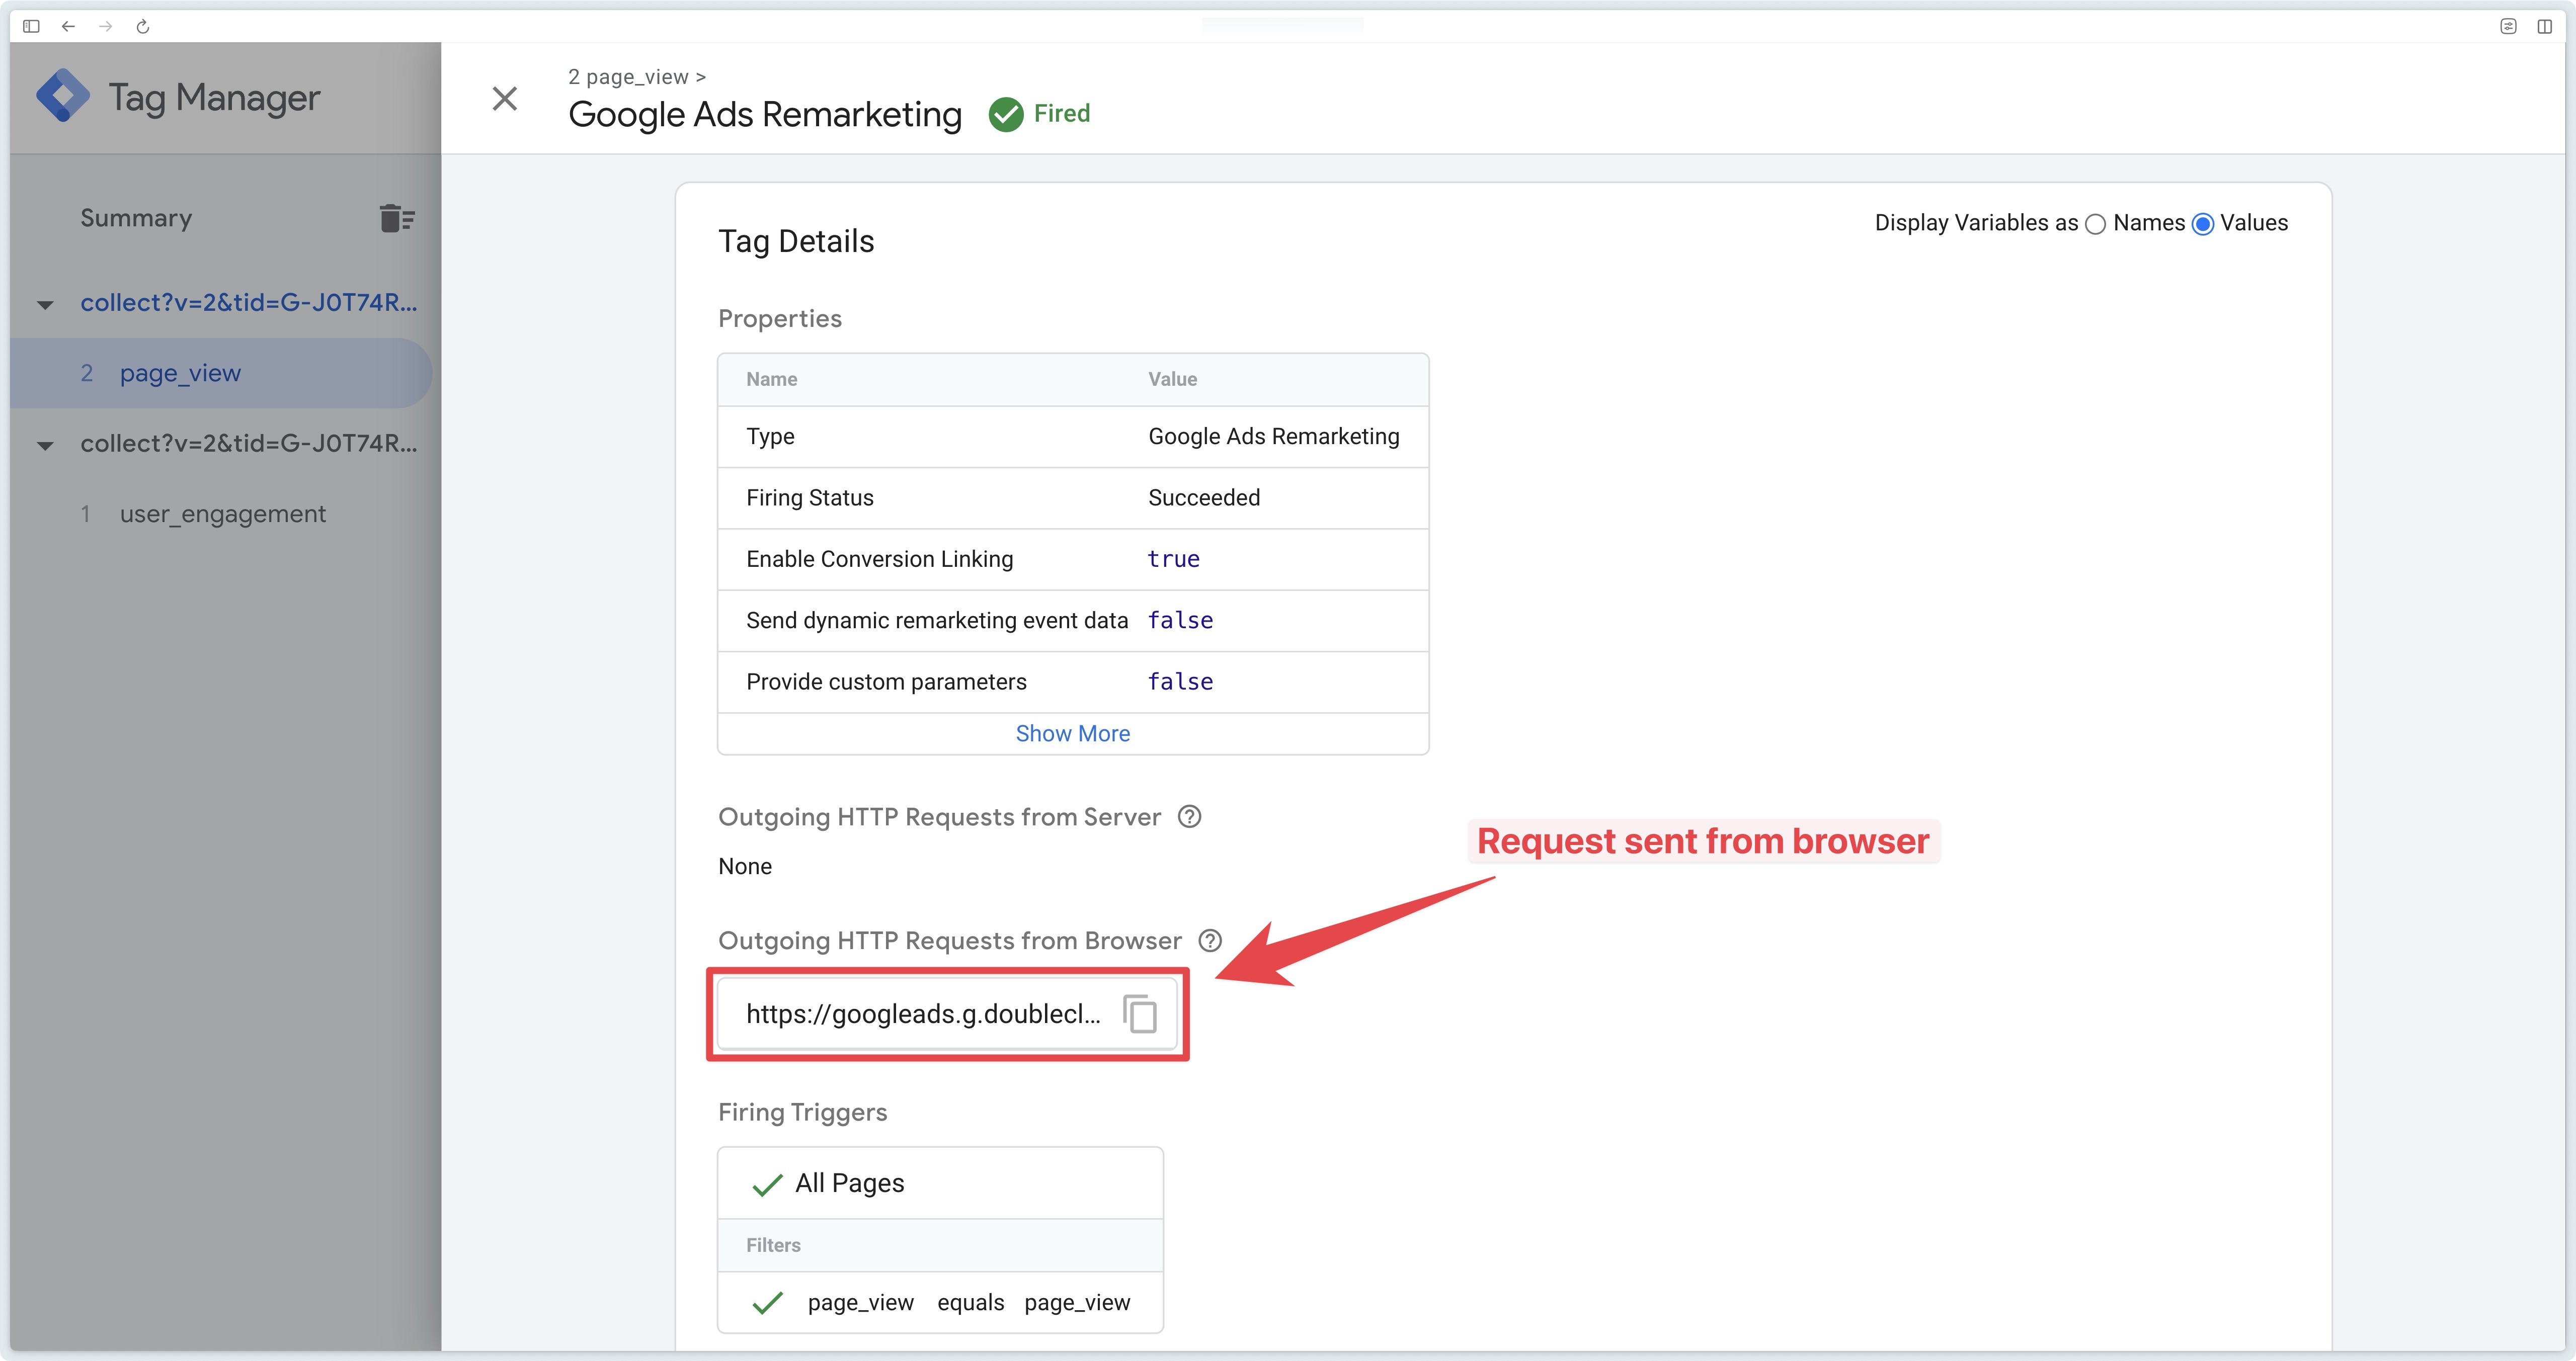Clear the Summary list with the delete icon
The height and width of the screenshot is (1361, 2576).
coord(397,218)
